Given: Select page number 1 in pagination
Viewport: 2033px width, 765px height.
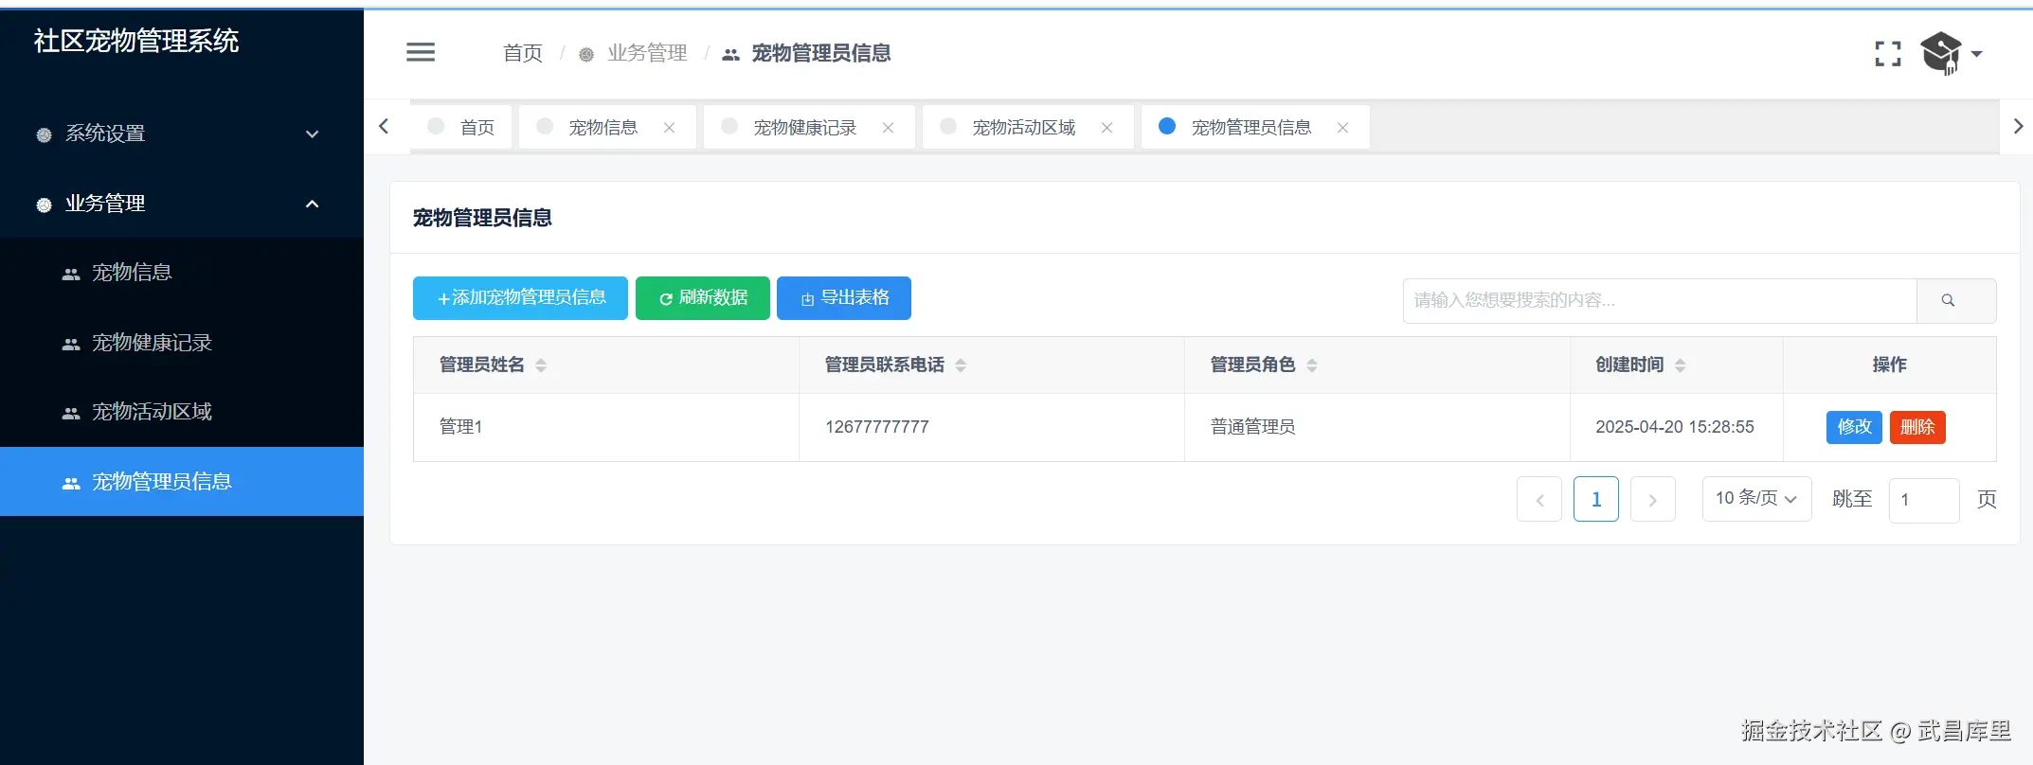Looking at the screenshot, I should coord(1596,499).
